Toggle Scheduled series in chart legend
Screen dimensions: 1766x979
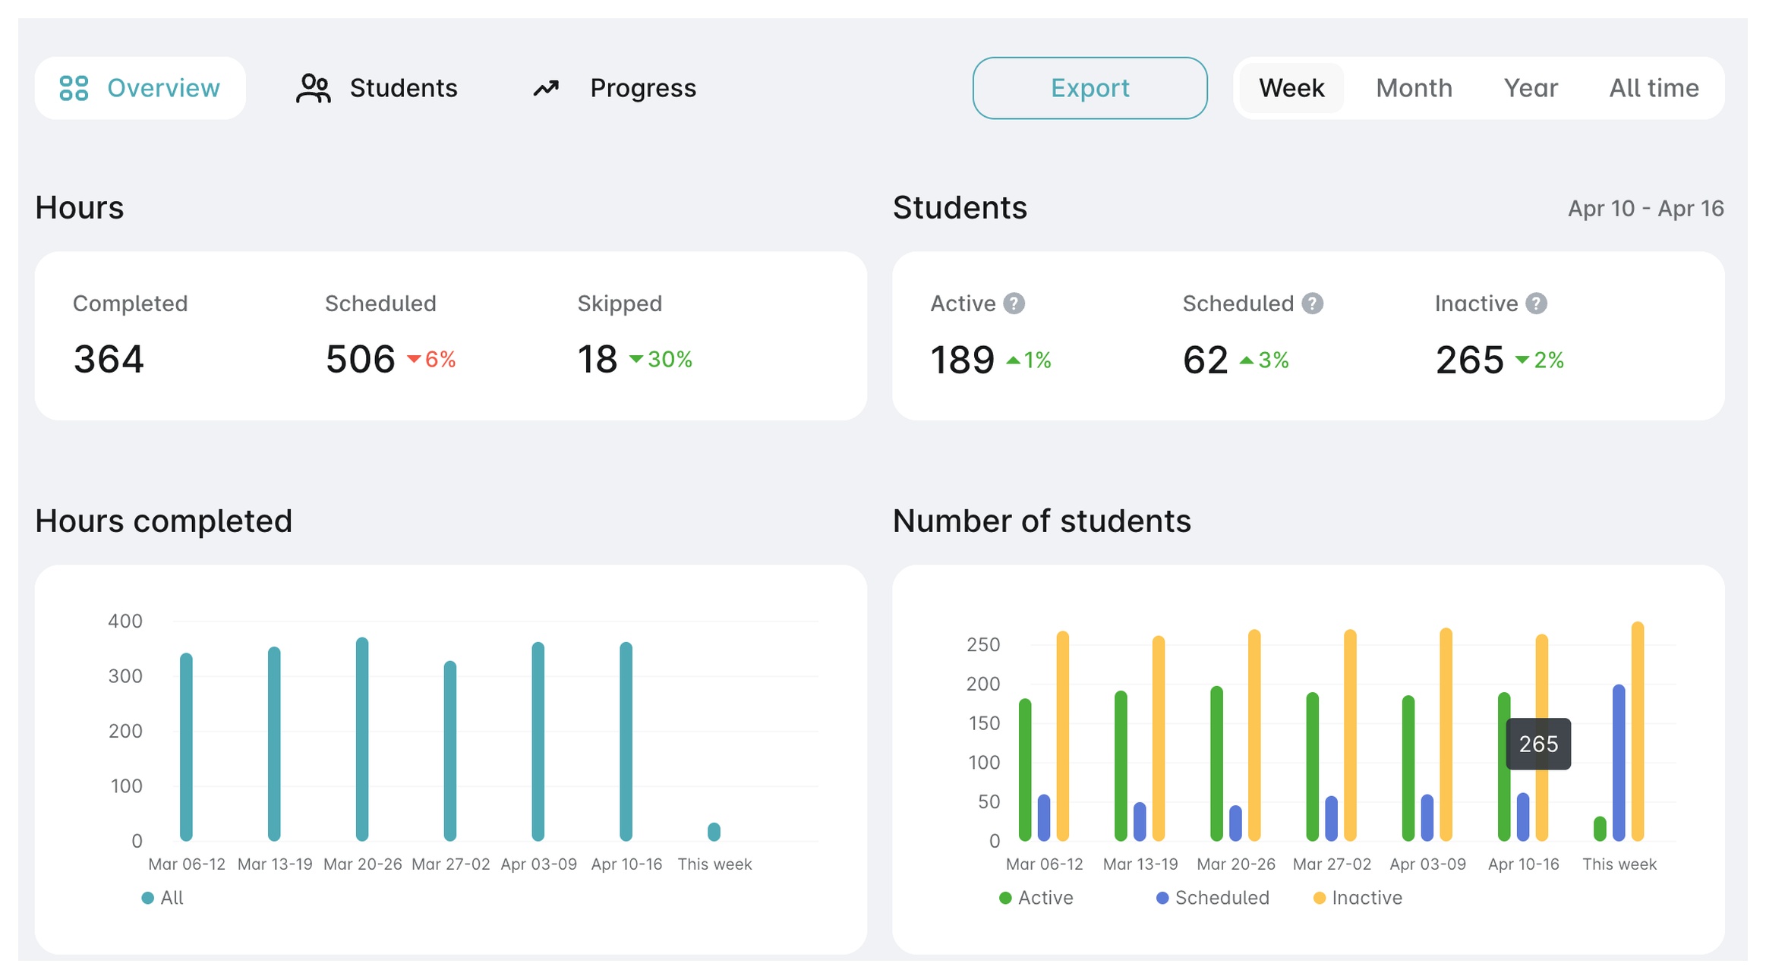click(x=1162, y=898)
